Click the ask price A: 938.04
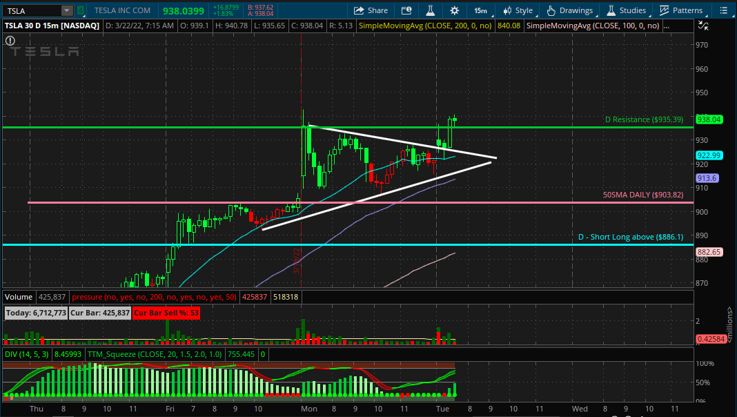Viewport: 737px width, 417px height. [x=260, y=14]
